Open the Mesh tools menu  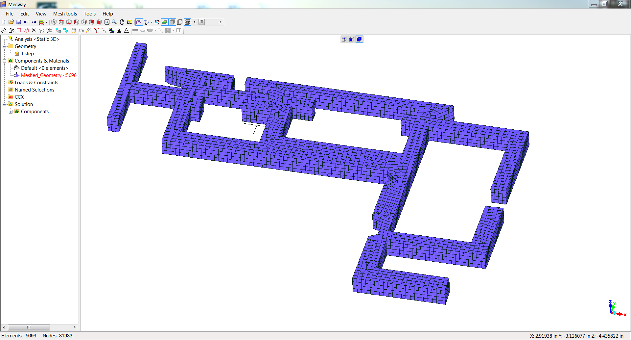(x=65, y=13)
